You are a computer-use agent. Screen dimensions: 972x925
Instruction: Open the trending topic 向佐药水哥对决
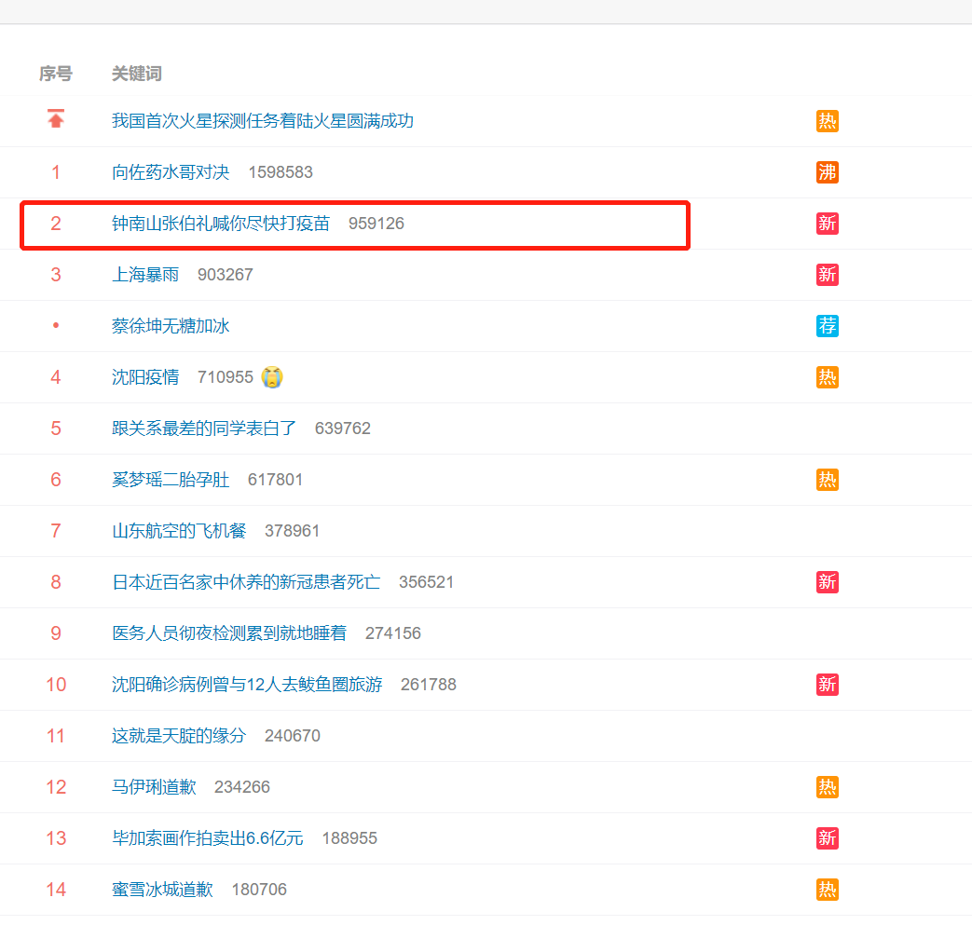[x=171, y=172]
